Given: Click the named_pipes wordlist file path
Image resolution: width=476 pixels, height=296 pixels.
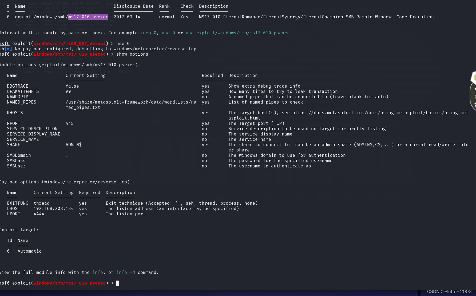Looking at the screenshot, I should coord(131,105).
